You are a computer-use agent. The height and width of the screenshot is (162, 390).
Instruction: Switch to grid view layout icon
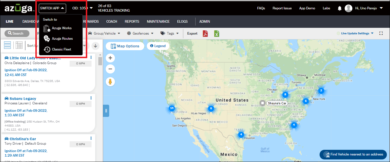(x=19, y=45)
